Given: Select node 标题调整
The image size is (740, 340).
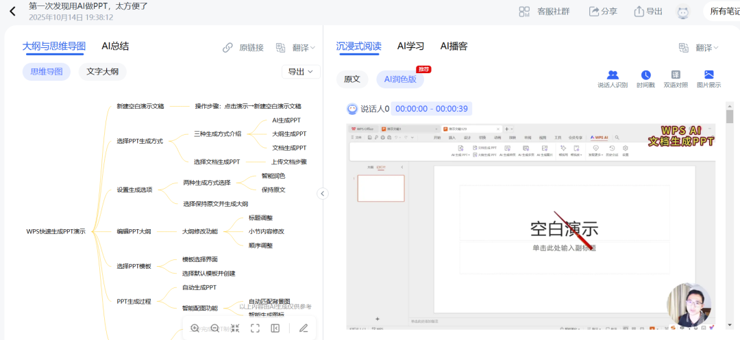Looking at the screenshot, I should click(260, 218).
